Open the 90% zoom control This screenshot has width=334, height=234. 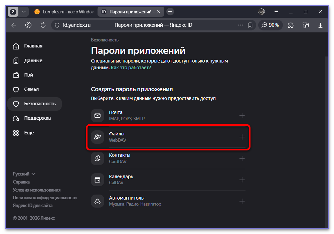[x=271, y=25]
